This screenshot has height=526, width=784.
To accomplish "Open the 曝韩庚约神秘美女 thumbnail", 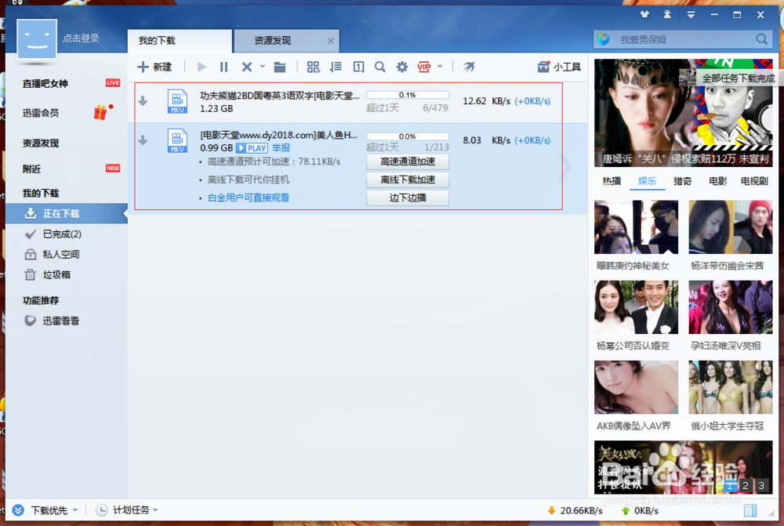I will coord(636,227).
